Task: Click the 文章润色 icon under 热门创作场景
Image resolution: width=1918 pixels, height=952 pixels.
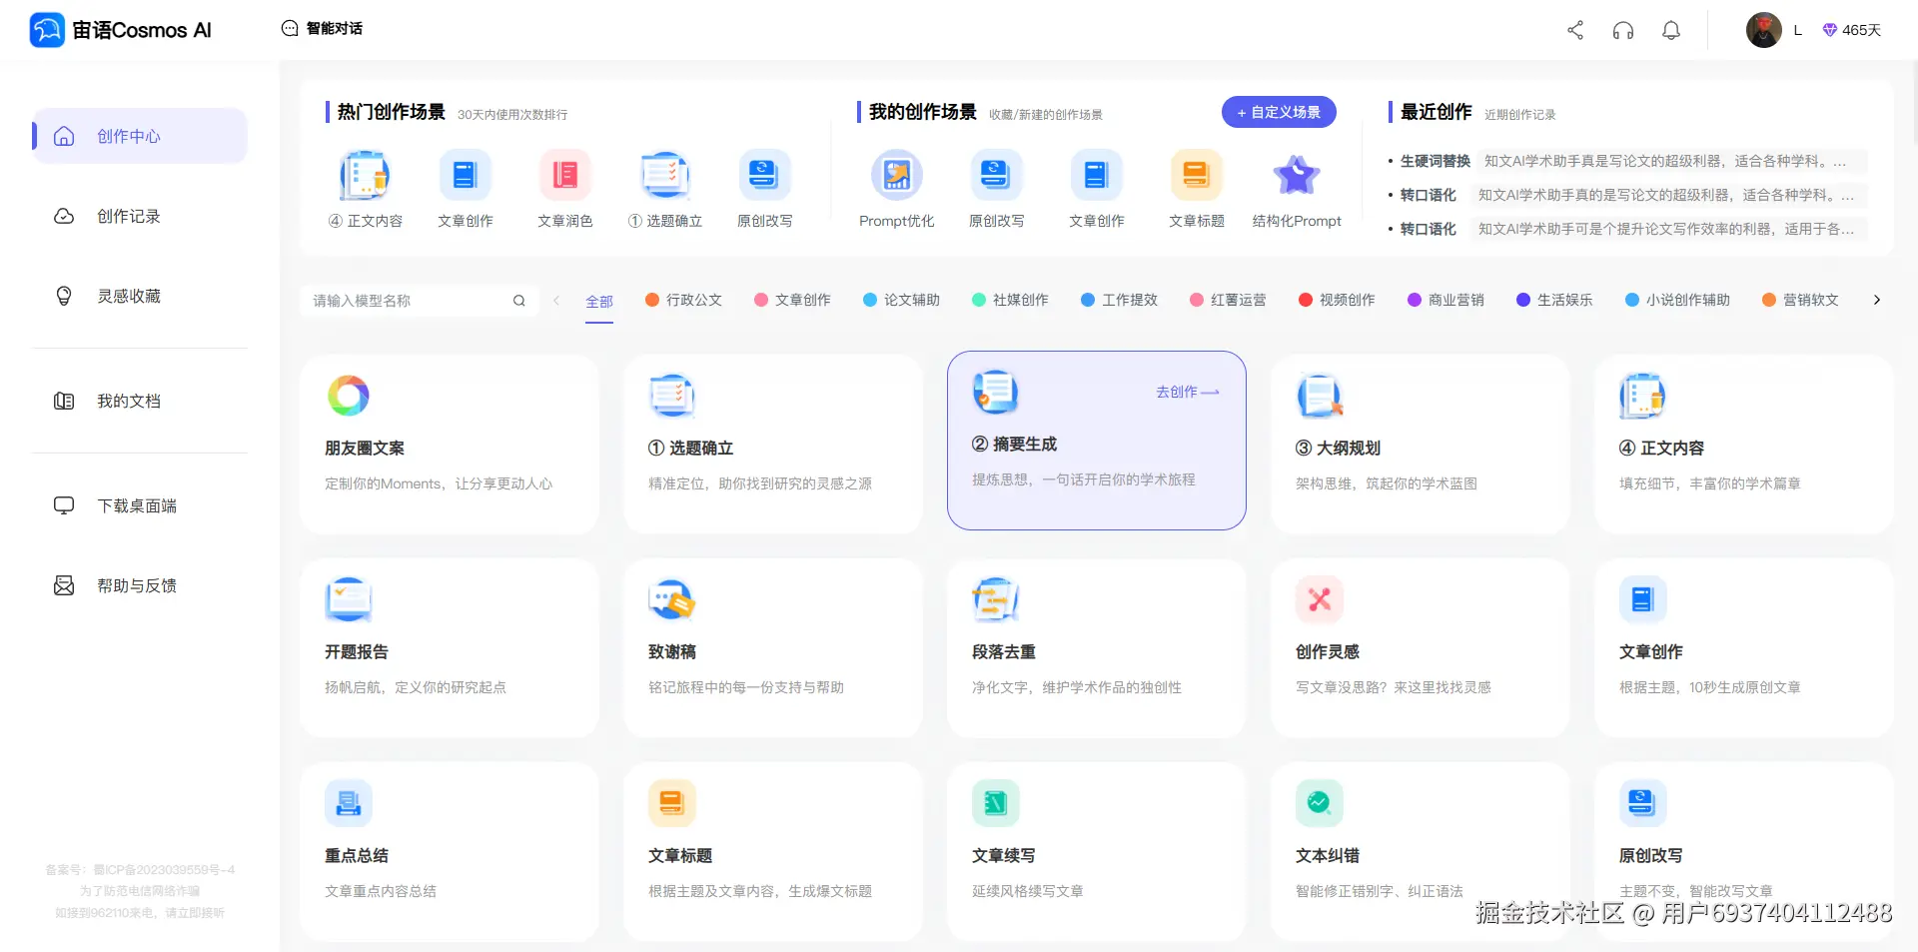Action: (x=565, y=175)
